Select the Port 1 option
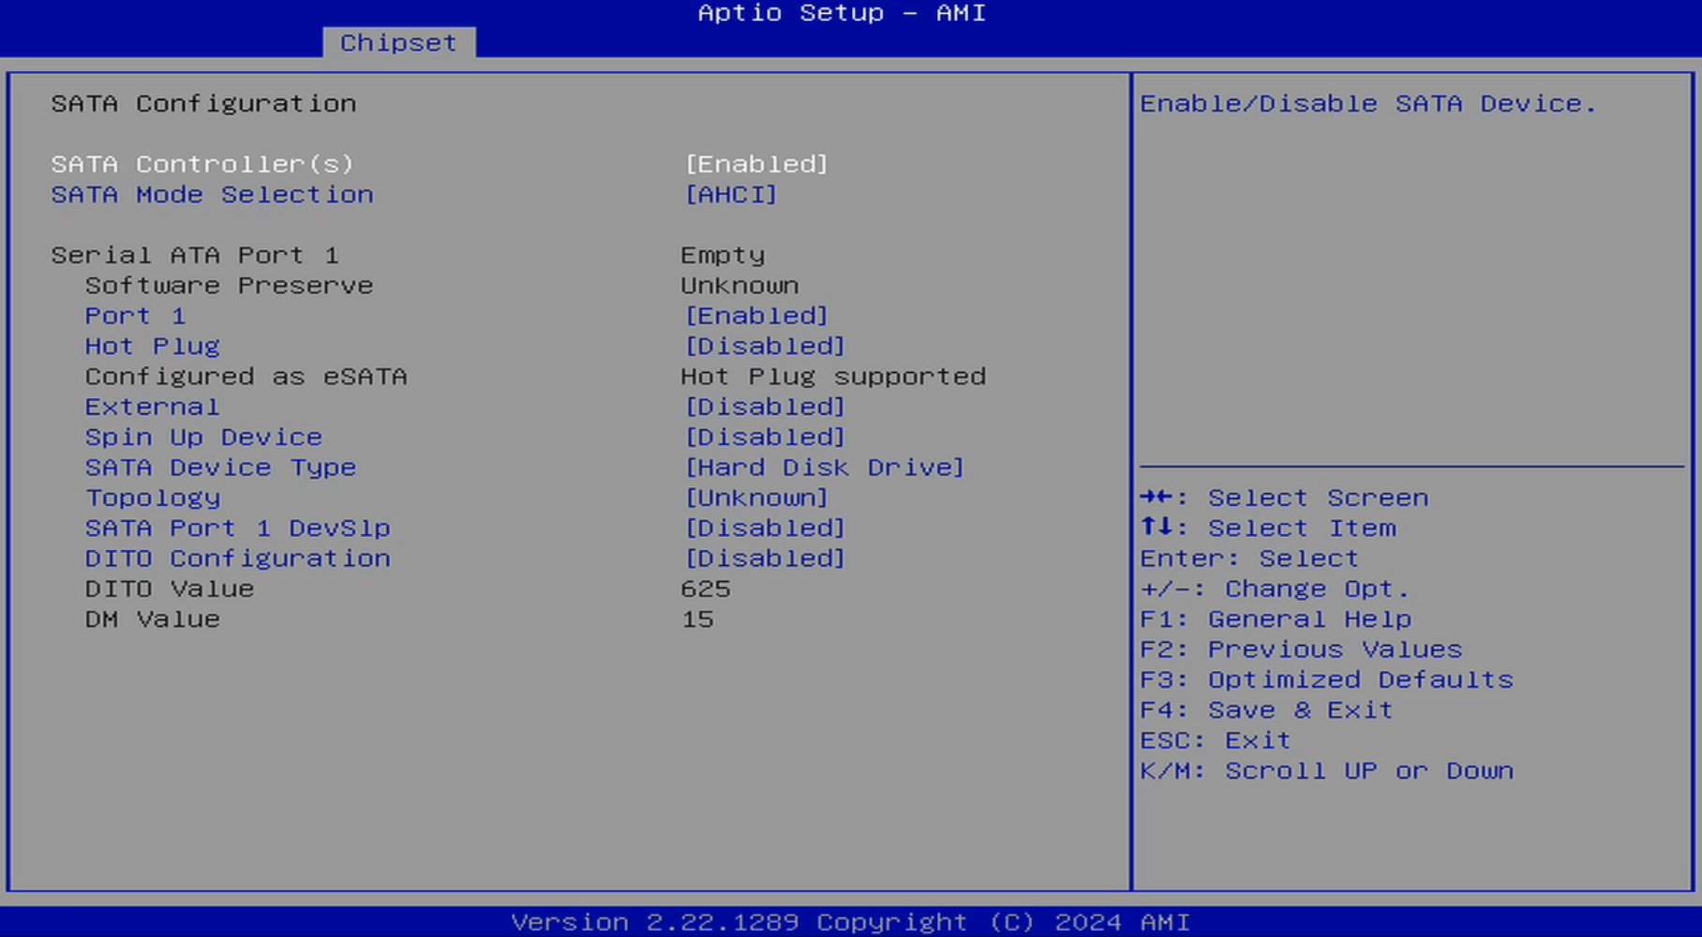The width and height of the screenshot is (1702, 937). click(135, 316)
